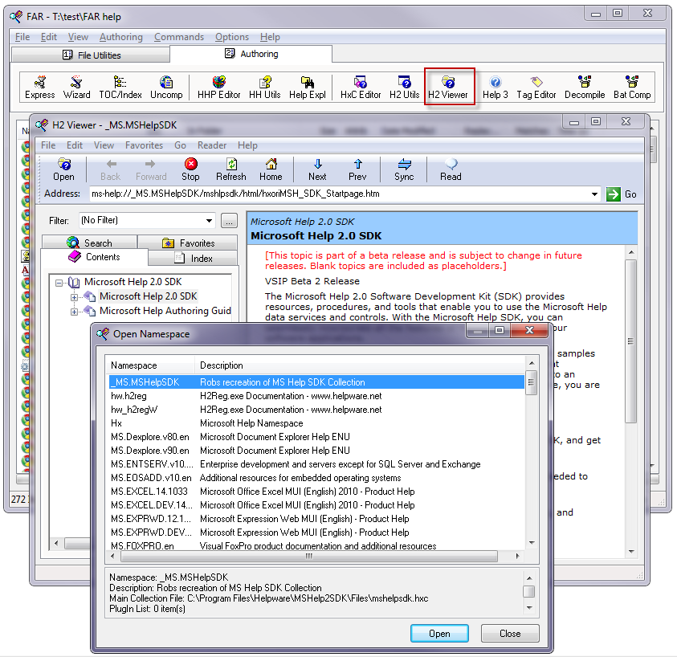Open the Authoring menu
The image size is (677, 657).
120,37
